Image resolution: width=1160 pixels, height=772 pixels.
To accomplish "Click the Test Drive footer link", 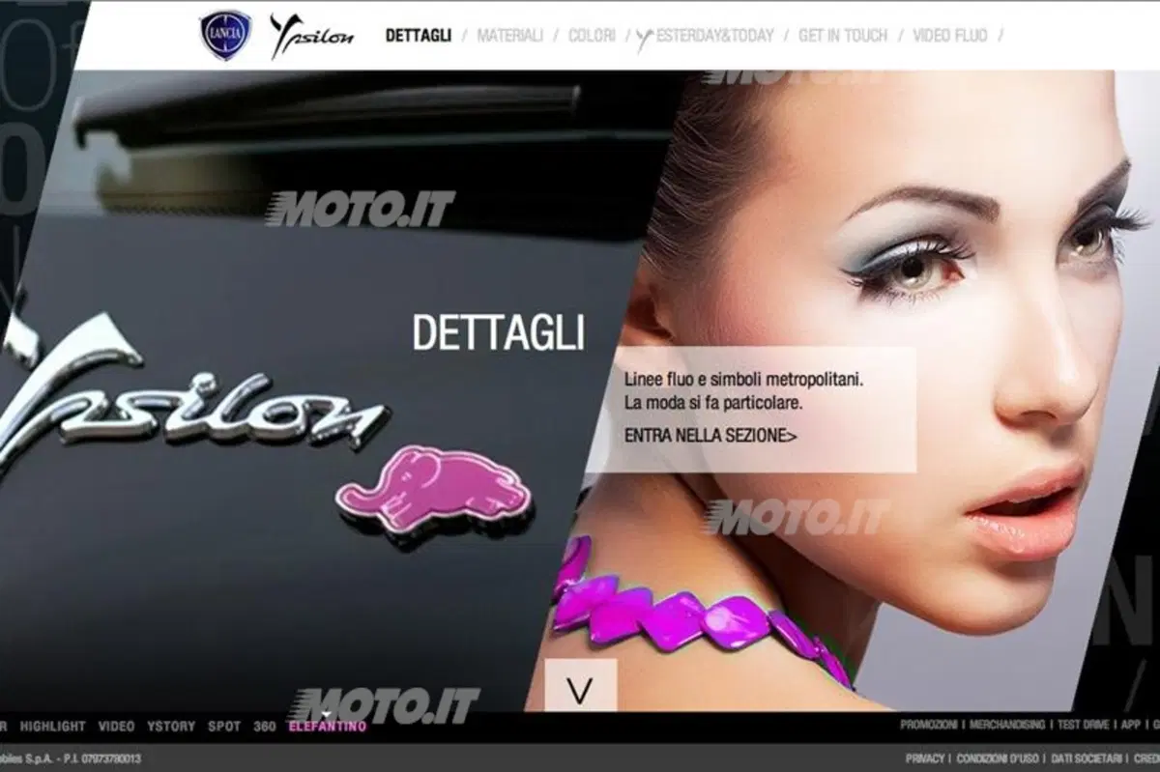I will (x=1083, y=725).
